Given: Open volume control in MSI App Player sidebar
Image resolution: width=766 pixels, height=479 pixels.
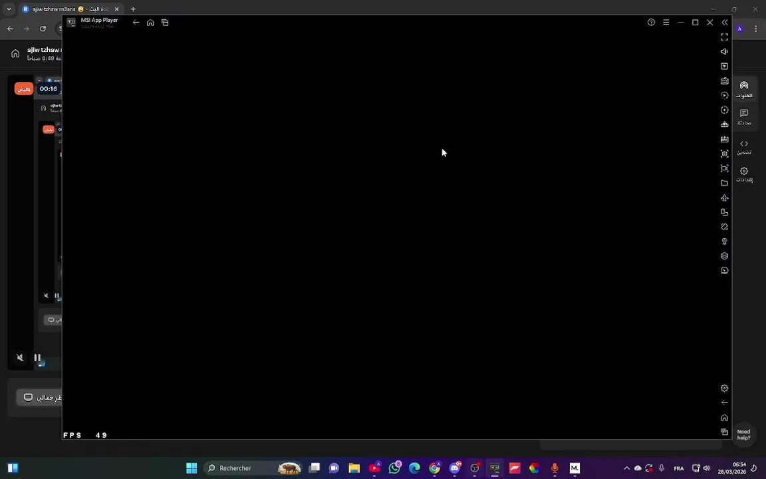Looking at the screenshot, I should pos(725,51).
